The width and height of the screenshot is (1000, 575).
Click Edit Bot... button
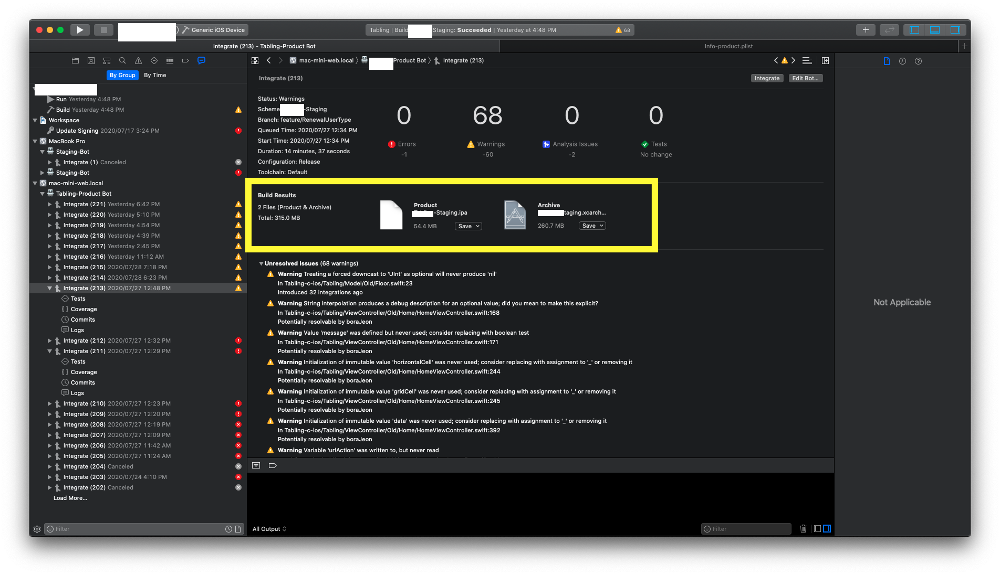[x=805, y=78]
